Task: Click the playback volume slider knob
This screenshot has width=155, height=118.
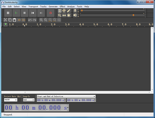Action: [133, 15]
